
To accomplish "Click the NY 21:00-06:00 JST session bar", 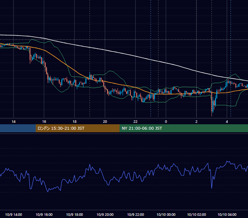I will (x=183, y=128).
